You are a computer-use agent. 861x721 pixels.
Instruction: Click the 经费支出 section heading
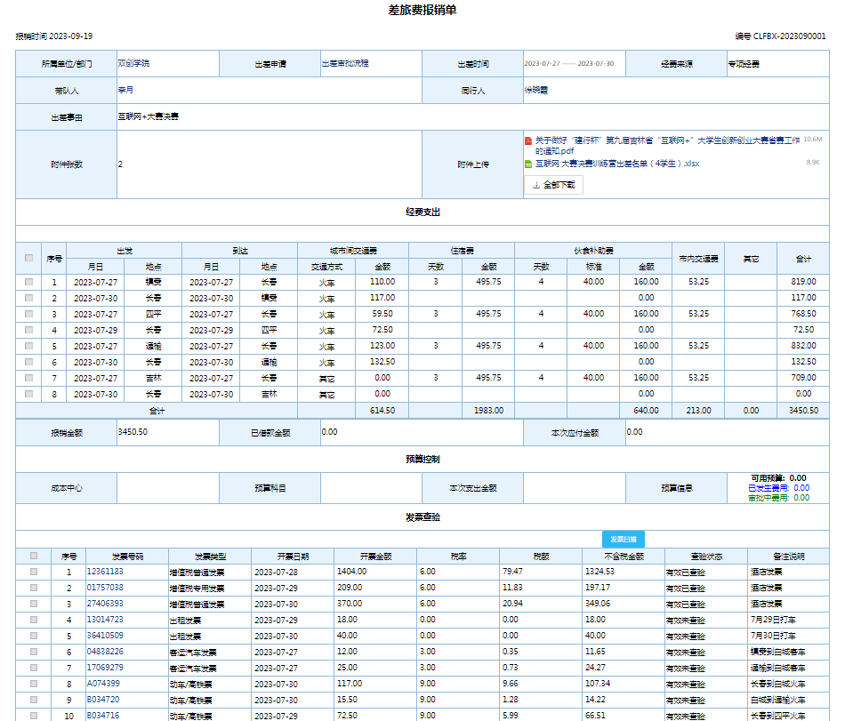[422, 212]
